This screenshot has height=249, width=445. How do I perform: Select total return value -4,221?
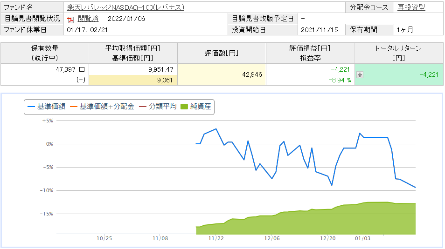click(x=429, y=74)
